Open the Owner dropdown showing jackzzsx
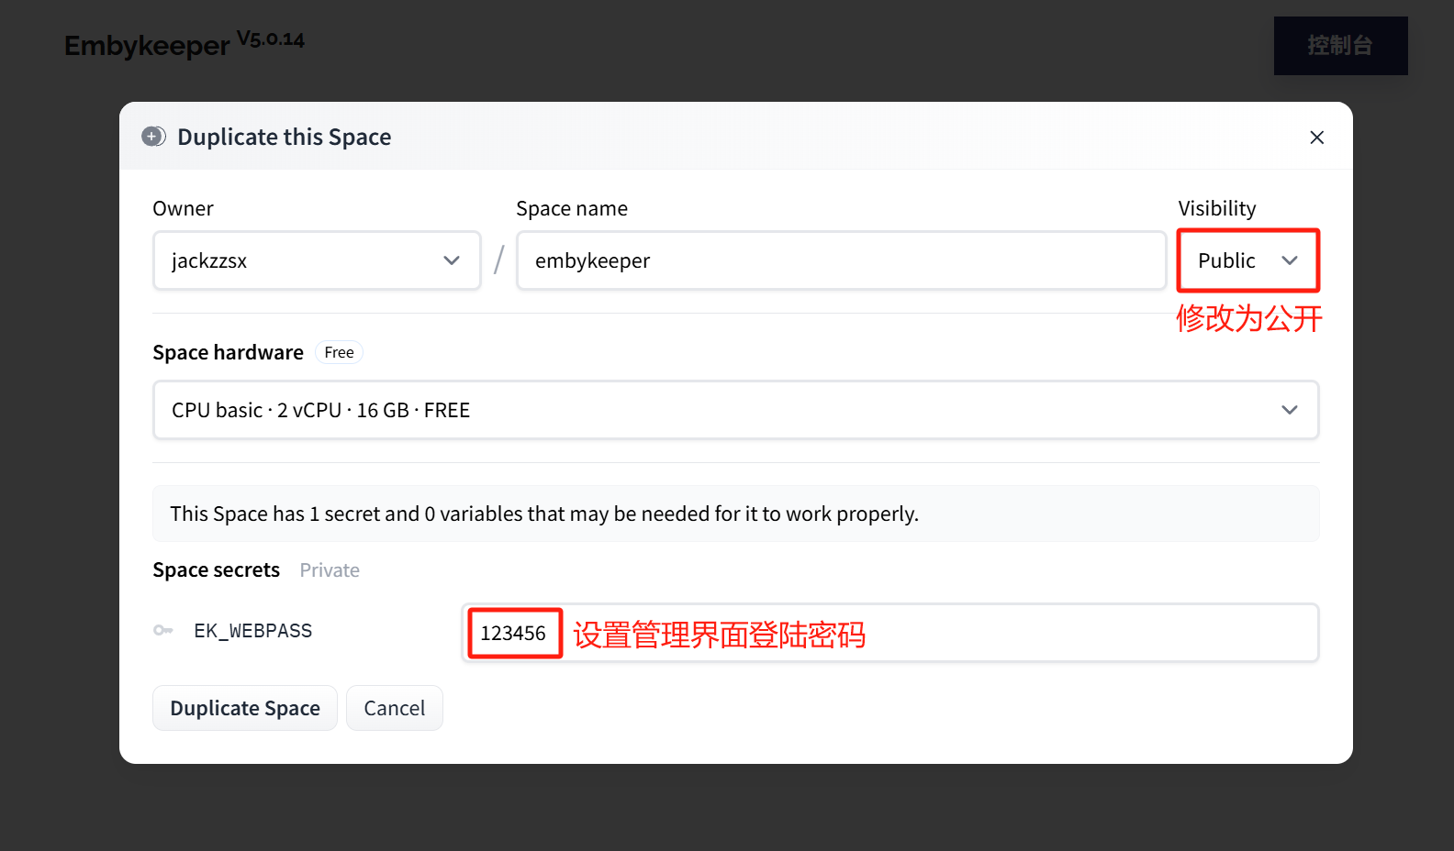 click(317, 260)
